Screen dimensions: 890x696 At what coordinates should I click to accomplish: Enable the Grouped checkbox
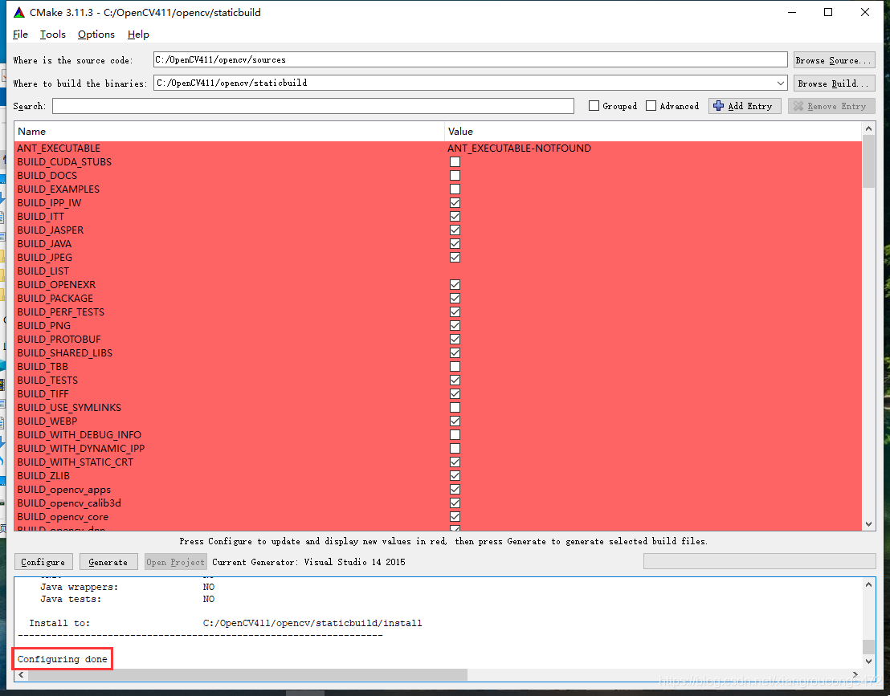tap(594, 105)
